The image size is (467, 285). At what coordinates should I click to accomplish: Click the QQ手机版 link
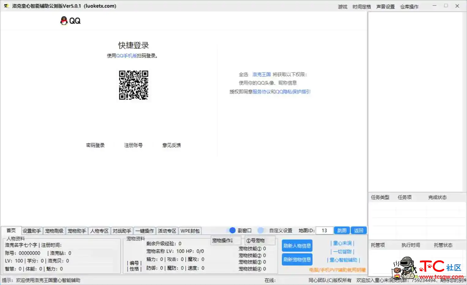coord(126,56)
